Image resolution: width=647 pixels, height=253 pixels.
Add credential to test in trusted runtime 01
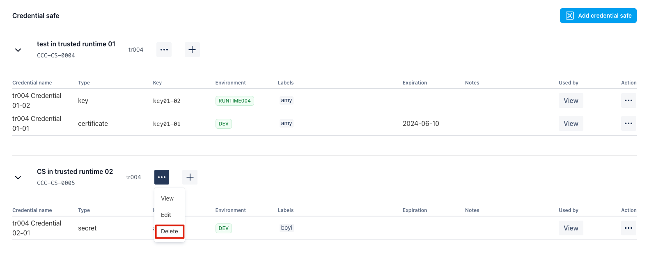click(x=192, y=50)
